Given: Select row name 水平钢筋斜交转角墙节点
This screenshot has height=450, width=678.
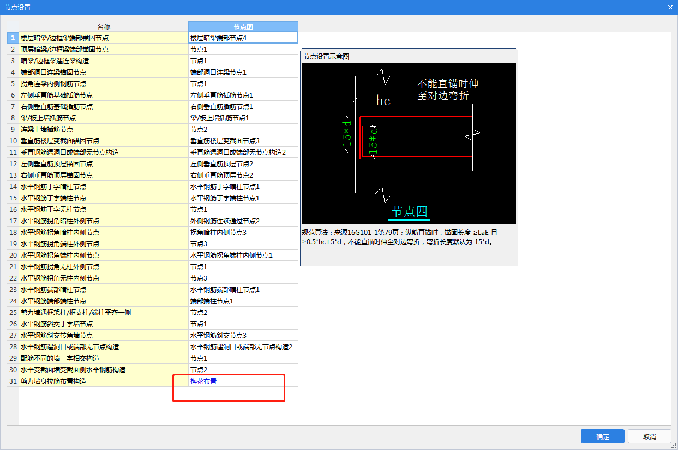Looking at the screenshot, I should (104, 336).
